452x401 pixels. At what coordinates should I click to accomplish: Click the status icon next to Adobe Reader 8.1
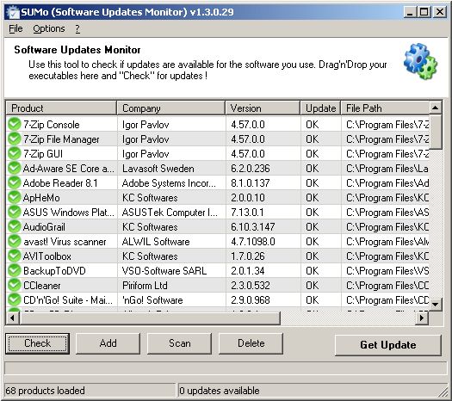(x=14, y=182)
